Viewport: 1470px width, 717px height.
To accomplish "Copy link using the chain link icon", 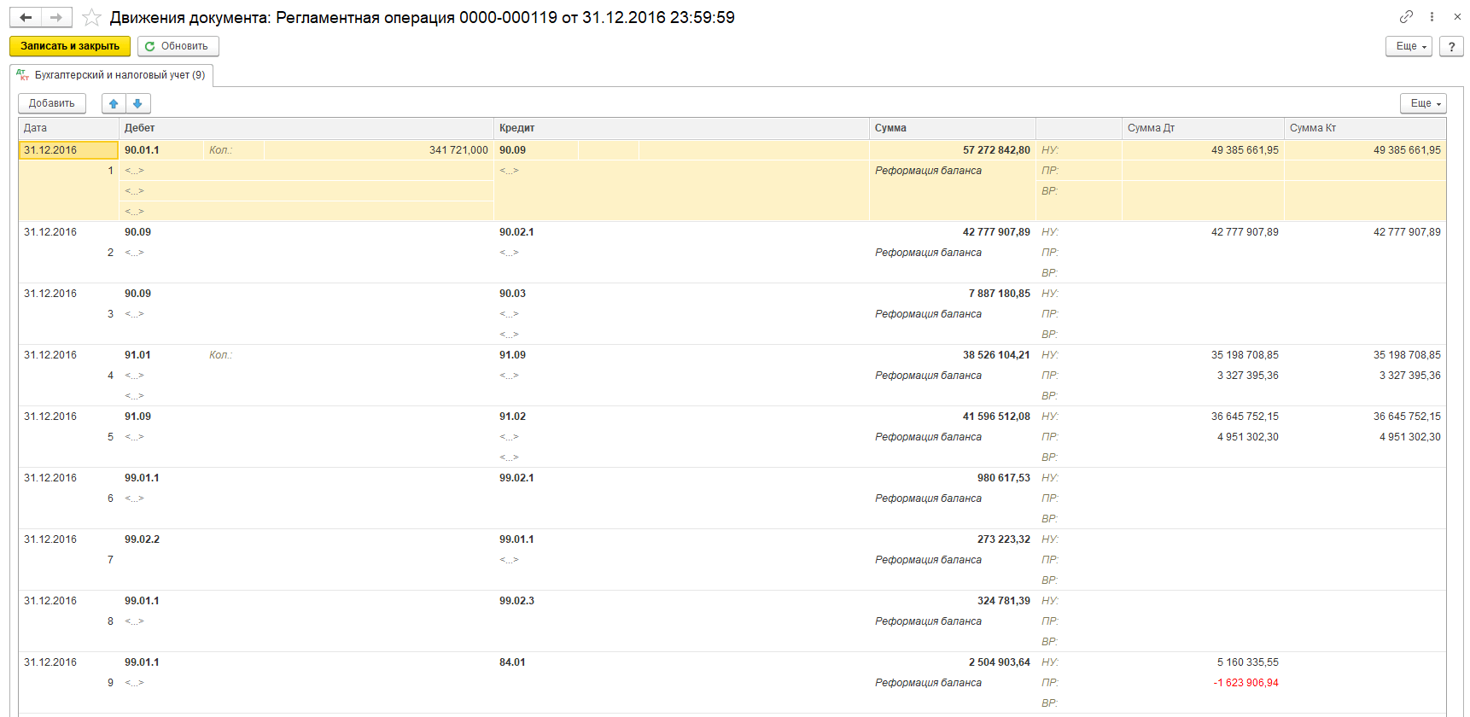I will tap(1406, 17).
